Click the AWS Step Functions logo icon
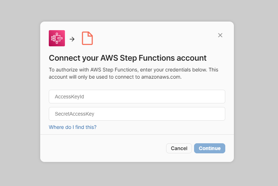Image resolution: width=278 pixels, height=186 pixels. 57,38
